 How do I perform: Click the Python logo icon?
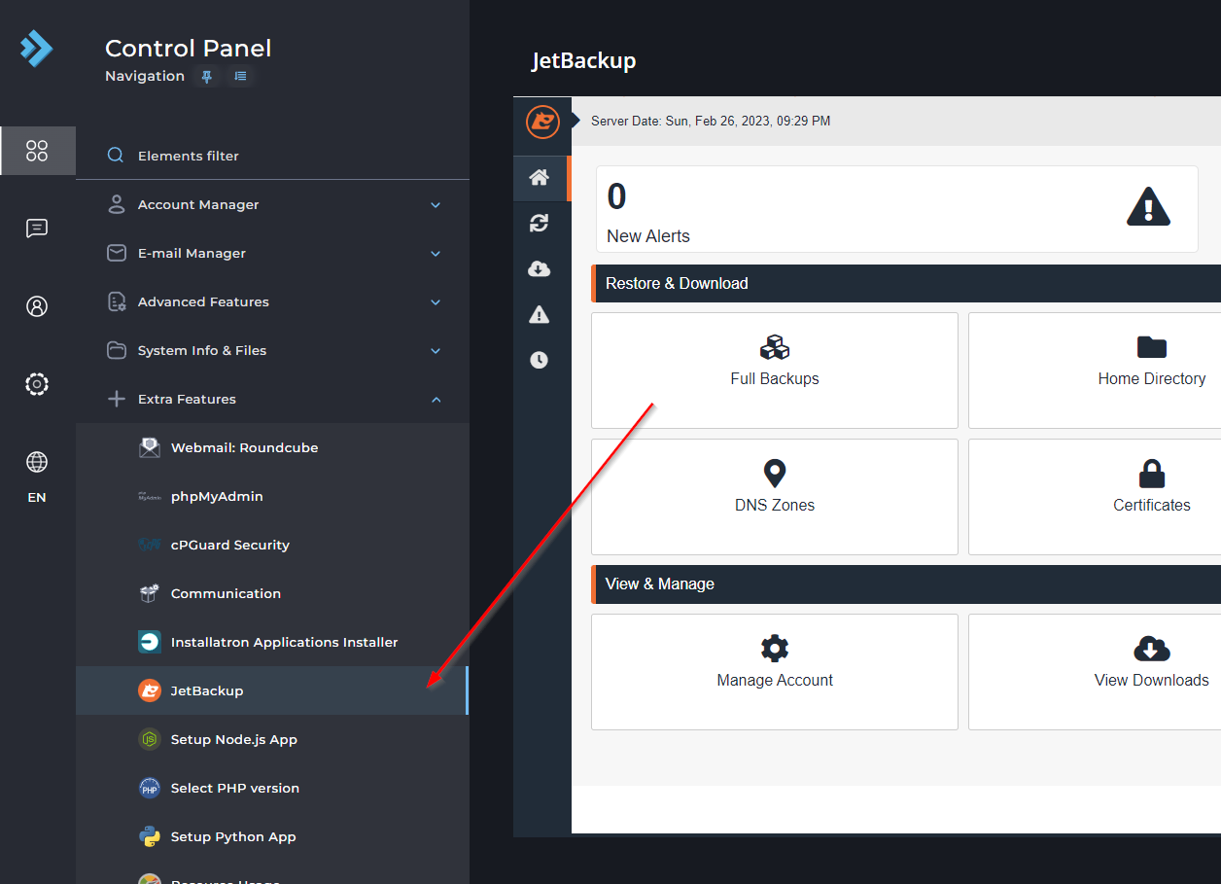click(150, 836)
